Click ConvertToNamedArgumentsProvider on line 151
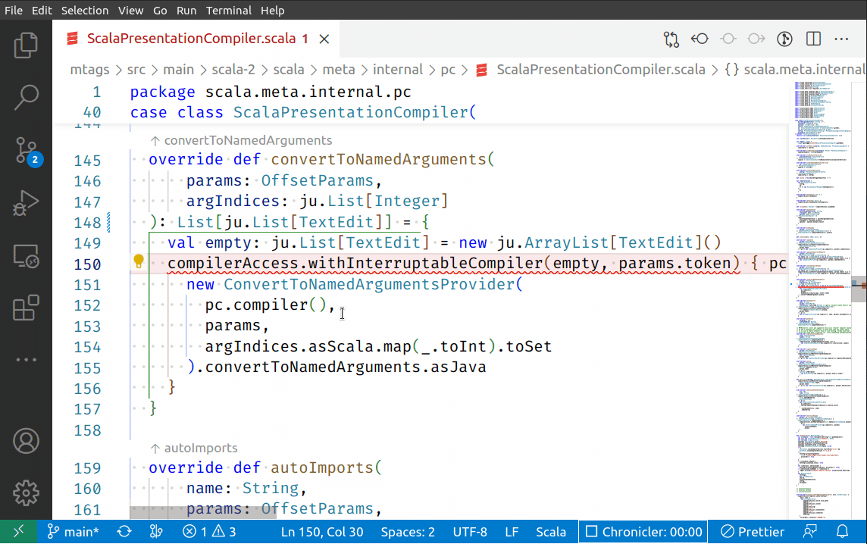 click(x=368, y=284)
